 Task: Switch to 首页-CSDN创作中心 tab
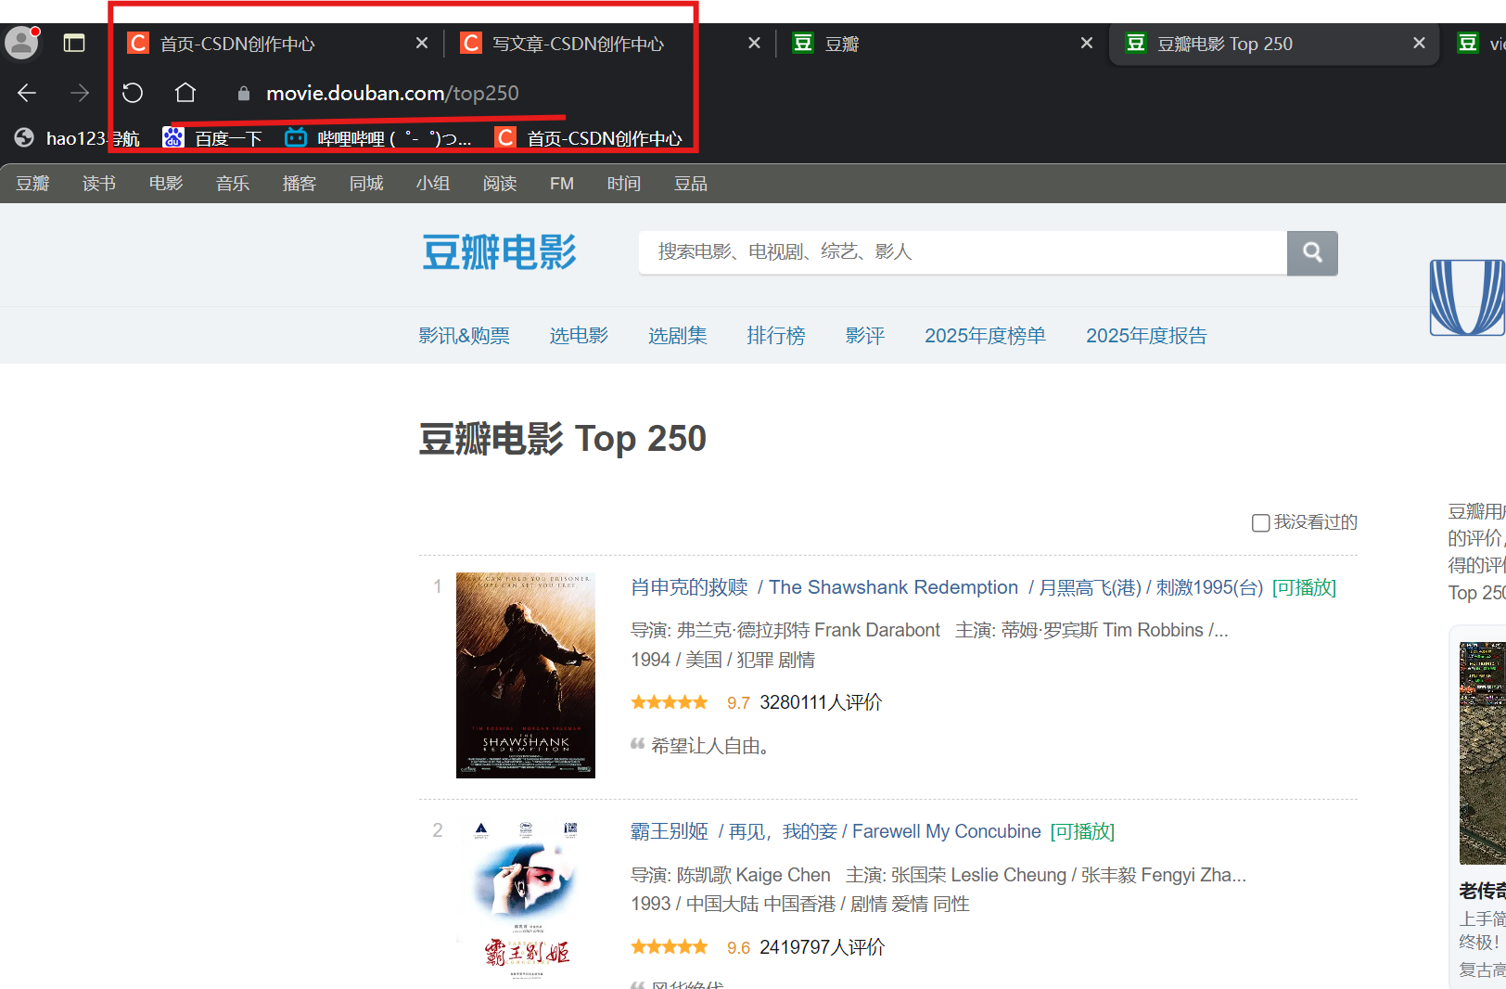237,44
